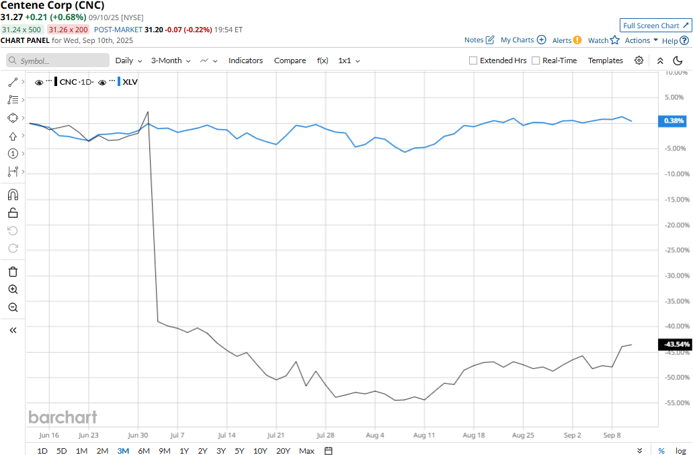Select the shapes drawing tool
693x455 pixels.
coord(13,118)
